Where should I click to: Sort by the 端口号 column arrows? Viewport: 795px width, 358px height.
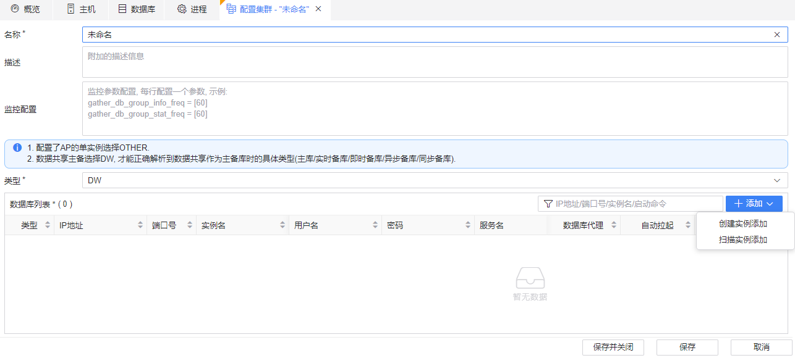coord(190,225)
